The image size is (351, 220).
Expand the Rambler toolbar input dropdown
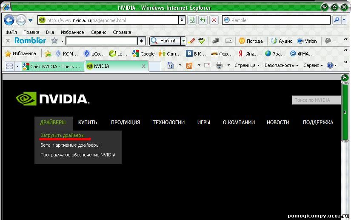pyautogui.click(x=141, y=41)
